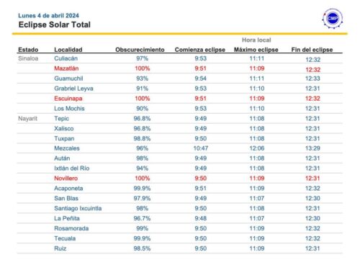Select the Culiacán locality cell

click(66, 58)
